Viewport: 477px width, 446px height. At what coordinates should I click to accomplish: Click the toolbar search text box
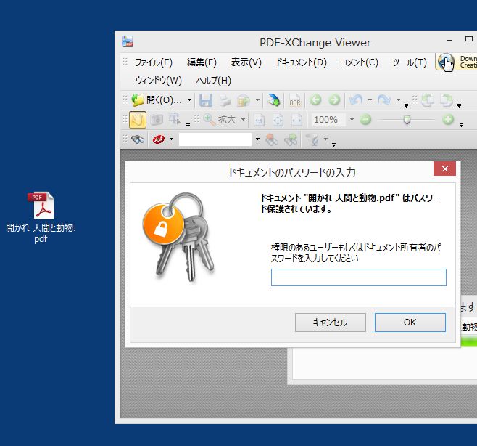(215, 139)
